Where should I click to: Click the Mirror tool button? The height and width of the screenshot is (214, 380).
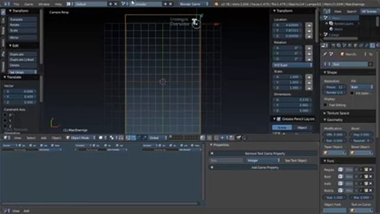click(x=23, y=37)
